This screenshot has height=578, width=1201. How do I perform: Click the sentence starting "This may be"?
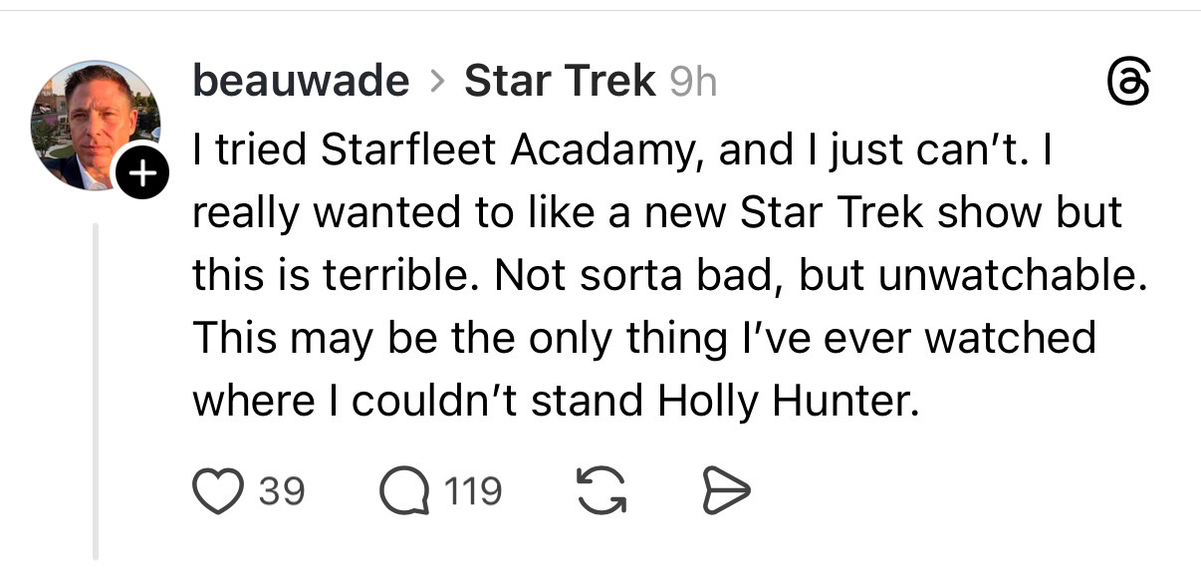pyautogui.click(x=642, y=339)
